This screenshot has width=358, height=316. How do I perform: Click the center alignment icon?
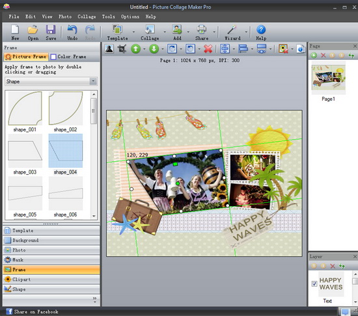(x=225, y=49)
